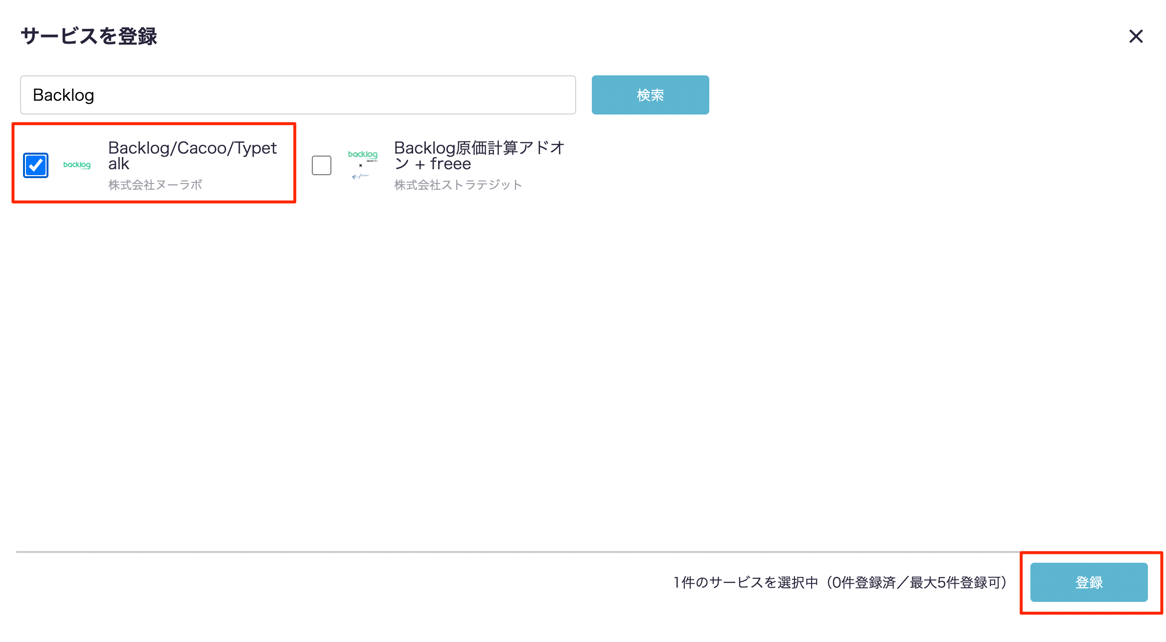Click the 1件のサービスを選択中 status text
This screenshot has height=642, width=1166.
(x=746, y=582)
